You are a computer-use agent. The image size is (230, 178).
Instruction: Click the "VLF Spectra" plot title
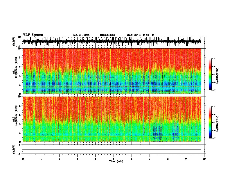33,35
